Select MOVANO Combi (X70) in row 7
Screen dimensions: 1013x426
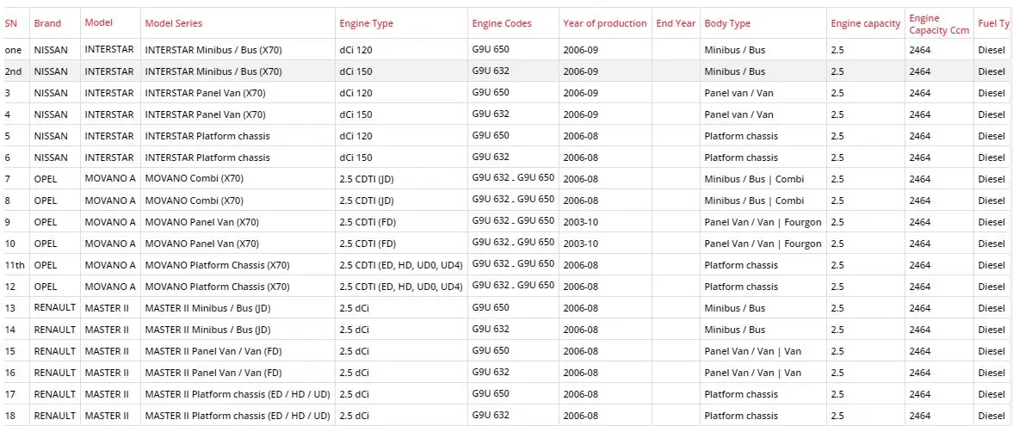pyautogui.click(x=194, y=179)
